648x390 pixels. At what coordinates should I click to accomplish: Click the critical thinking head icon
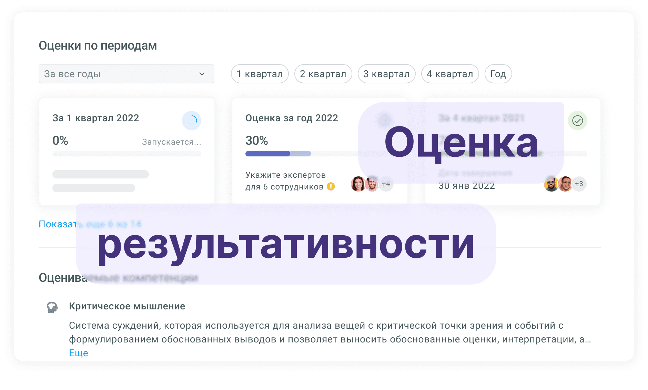(x=52, y=307)
